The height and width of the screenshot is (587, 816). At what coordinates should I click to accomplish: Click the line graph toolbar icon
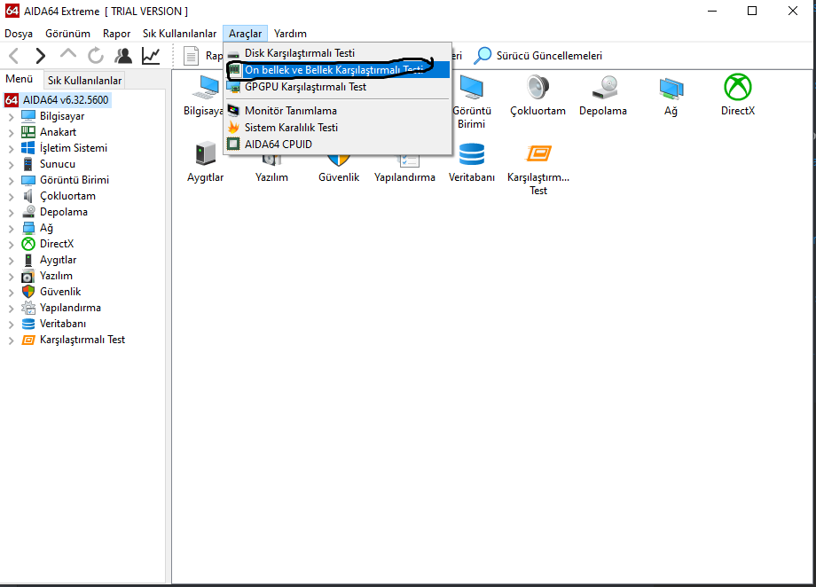coord(151,56)
